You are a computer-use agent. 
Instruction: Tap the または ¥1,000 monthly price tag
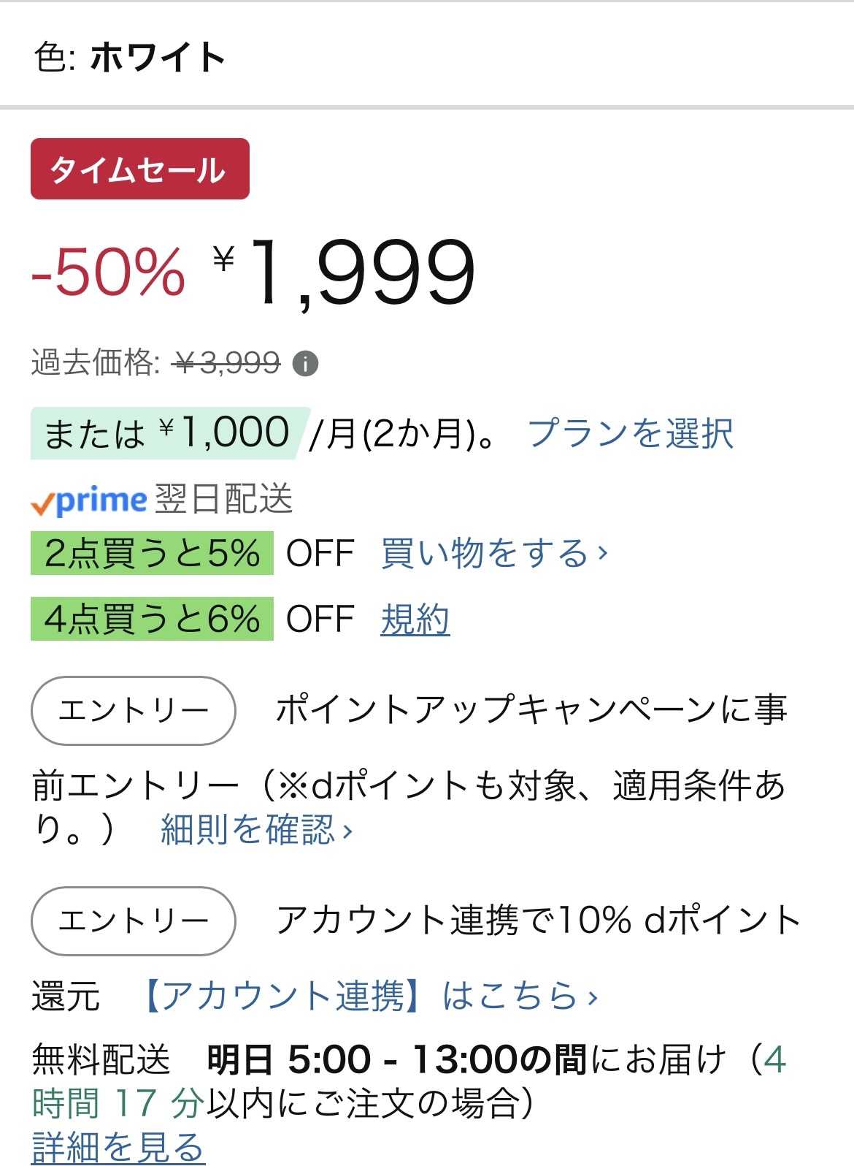pyautogui.click(x=166, y=433)
